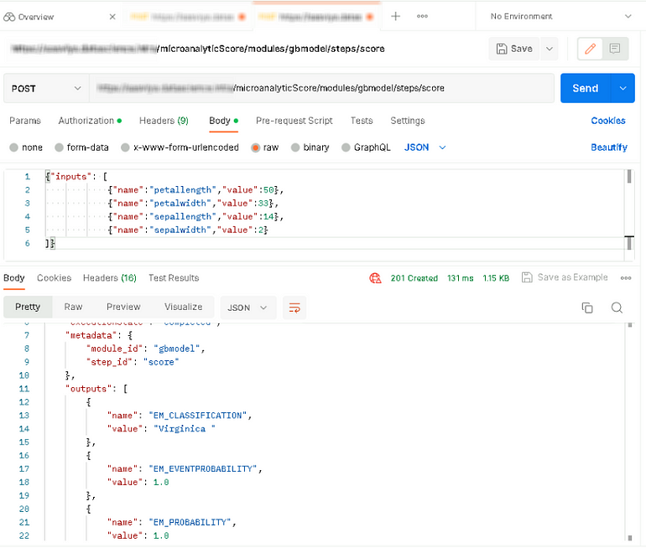
Task: Select the raw body type
Action: [x=264, y=147]
